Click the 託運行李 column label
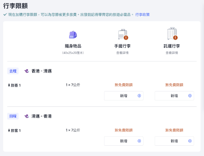Viewport: 204px width, 156px height. 172,46
